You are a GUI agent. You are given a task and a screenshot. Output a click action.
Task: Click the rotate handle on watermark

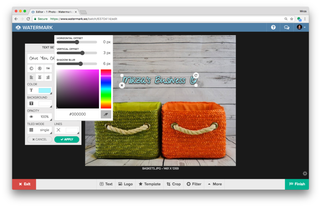click(196, 75)
